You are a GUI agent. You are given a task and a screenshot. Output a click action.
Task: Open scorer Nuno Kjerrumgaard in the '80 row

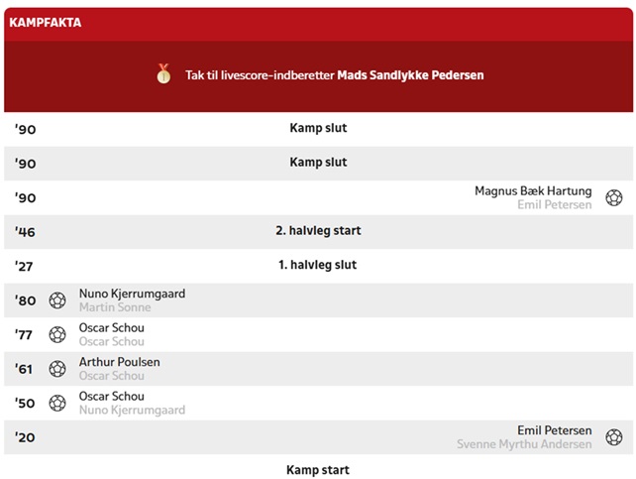[132, 294]
